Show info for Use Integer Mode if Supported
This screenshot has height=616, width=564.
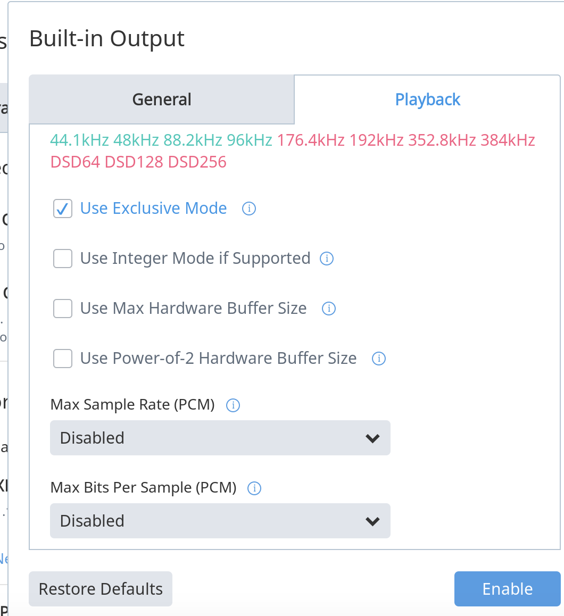(327, 259)
